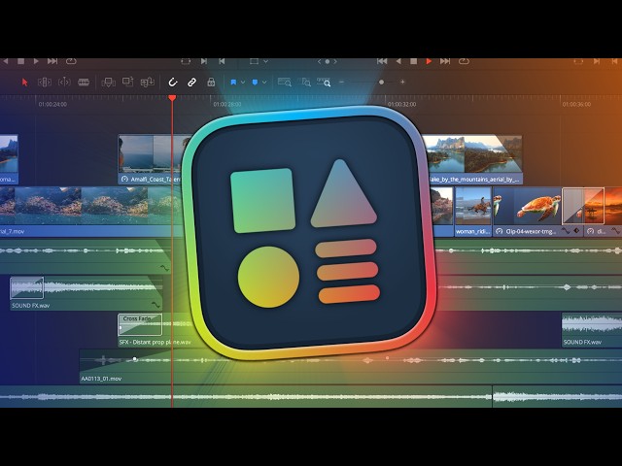Open the curve editor icon on the Clip-04-wexor clip
The image size is (622, 466).
566,230
